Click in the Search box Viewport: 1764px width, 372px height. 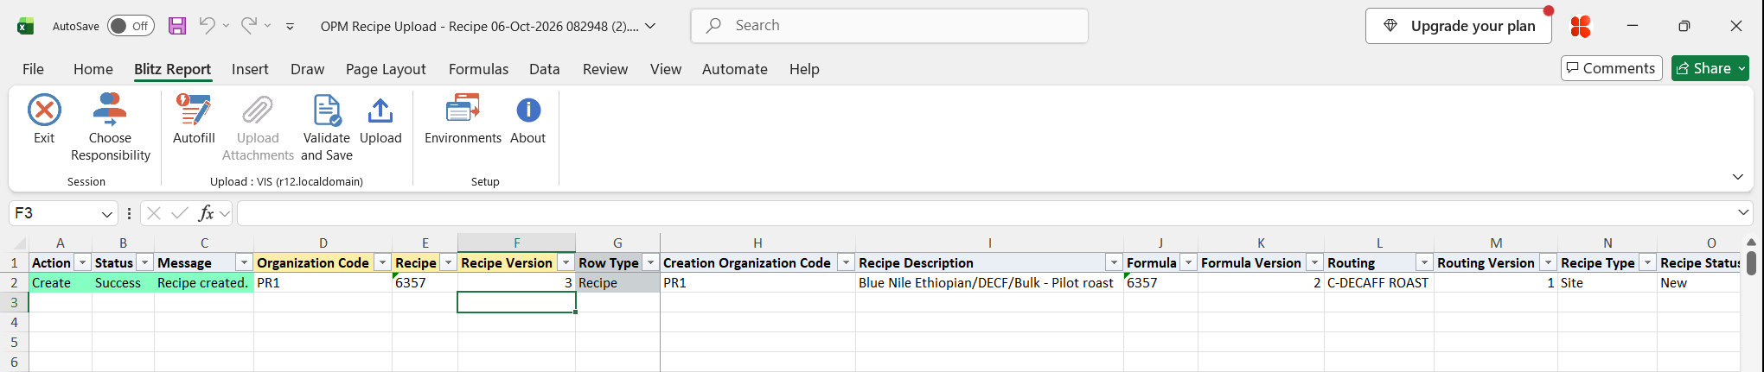[x=889, y=26]
